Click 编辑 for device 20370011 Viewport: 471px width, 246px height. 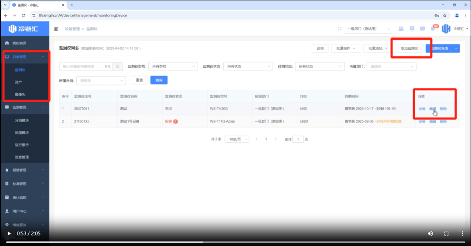coord(433,109)
